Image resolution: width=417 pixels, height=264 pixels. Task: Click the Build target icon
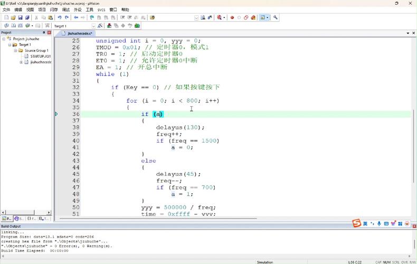(x=13, y=25)
